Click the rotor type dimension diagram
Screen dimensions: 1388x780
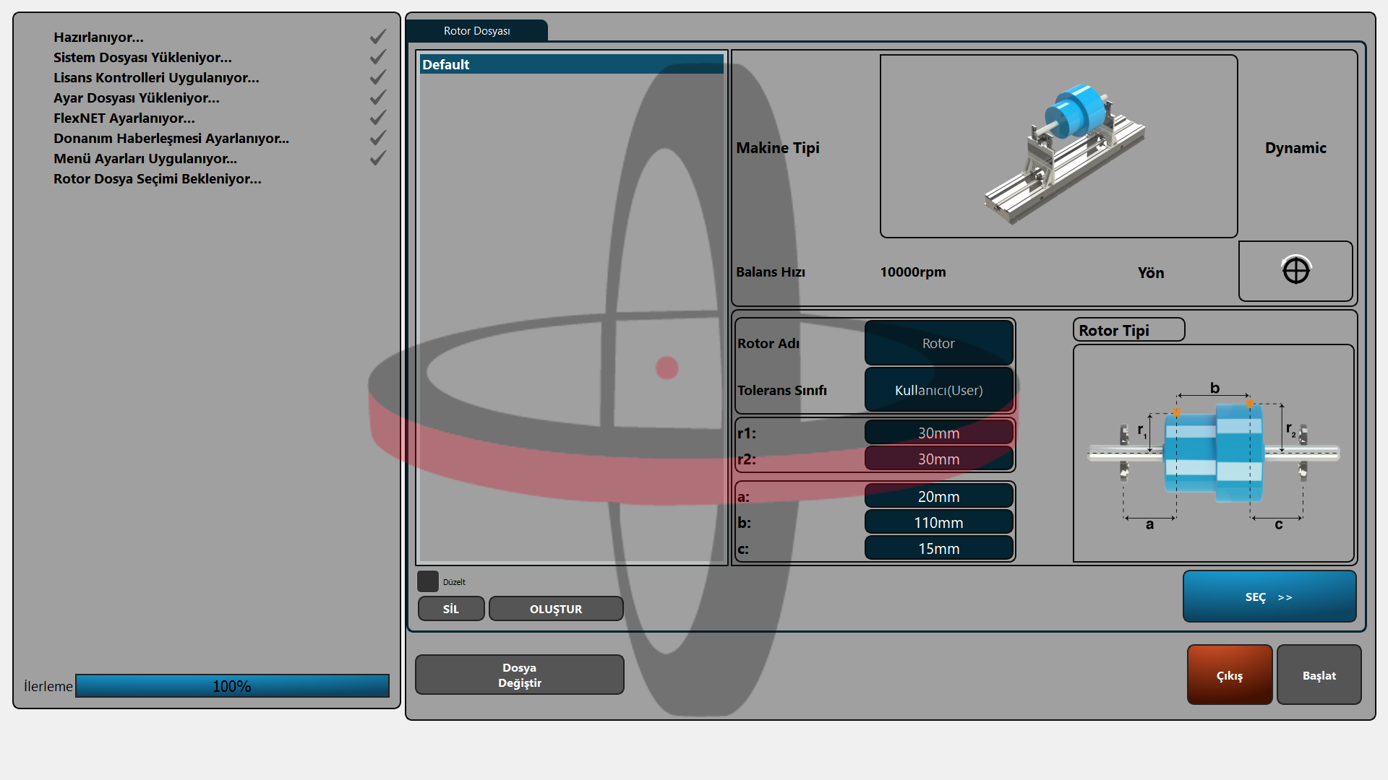click(1213, 454)
